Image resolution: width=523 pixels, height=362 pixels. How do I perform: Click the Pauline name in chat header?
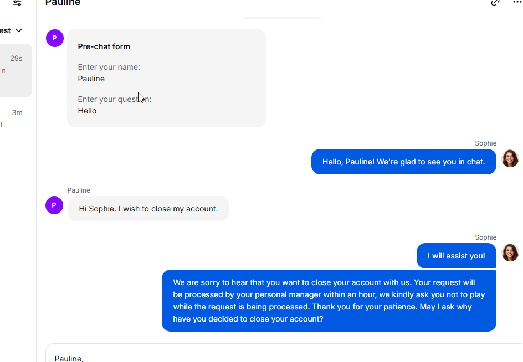pyautogui.click(x=63, y=3)
